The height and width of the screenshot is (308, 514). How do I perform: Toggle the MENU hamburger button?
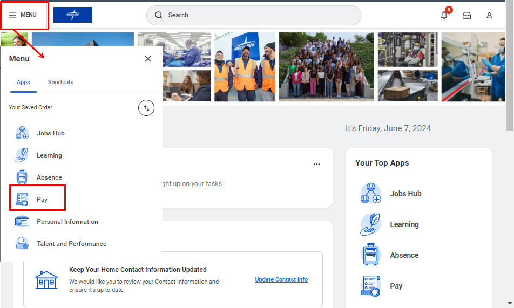point(23,15)
